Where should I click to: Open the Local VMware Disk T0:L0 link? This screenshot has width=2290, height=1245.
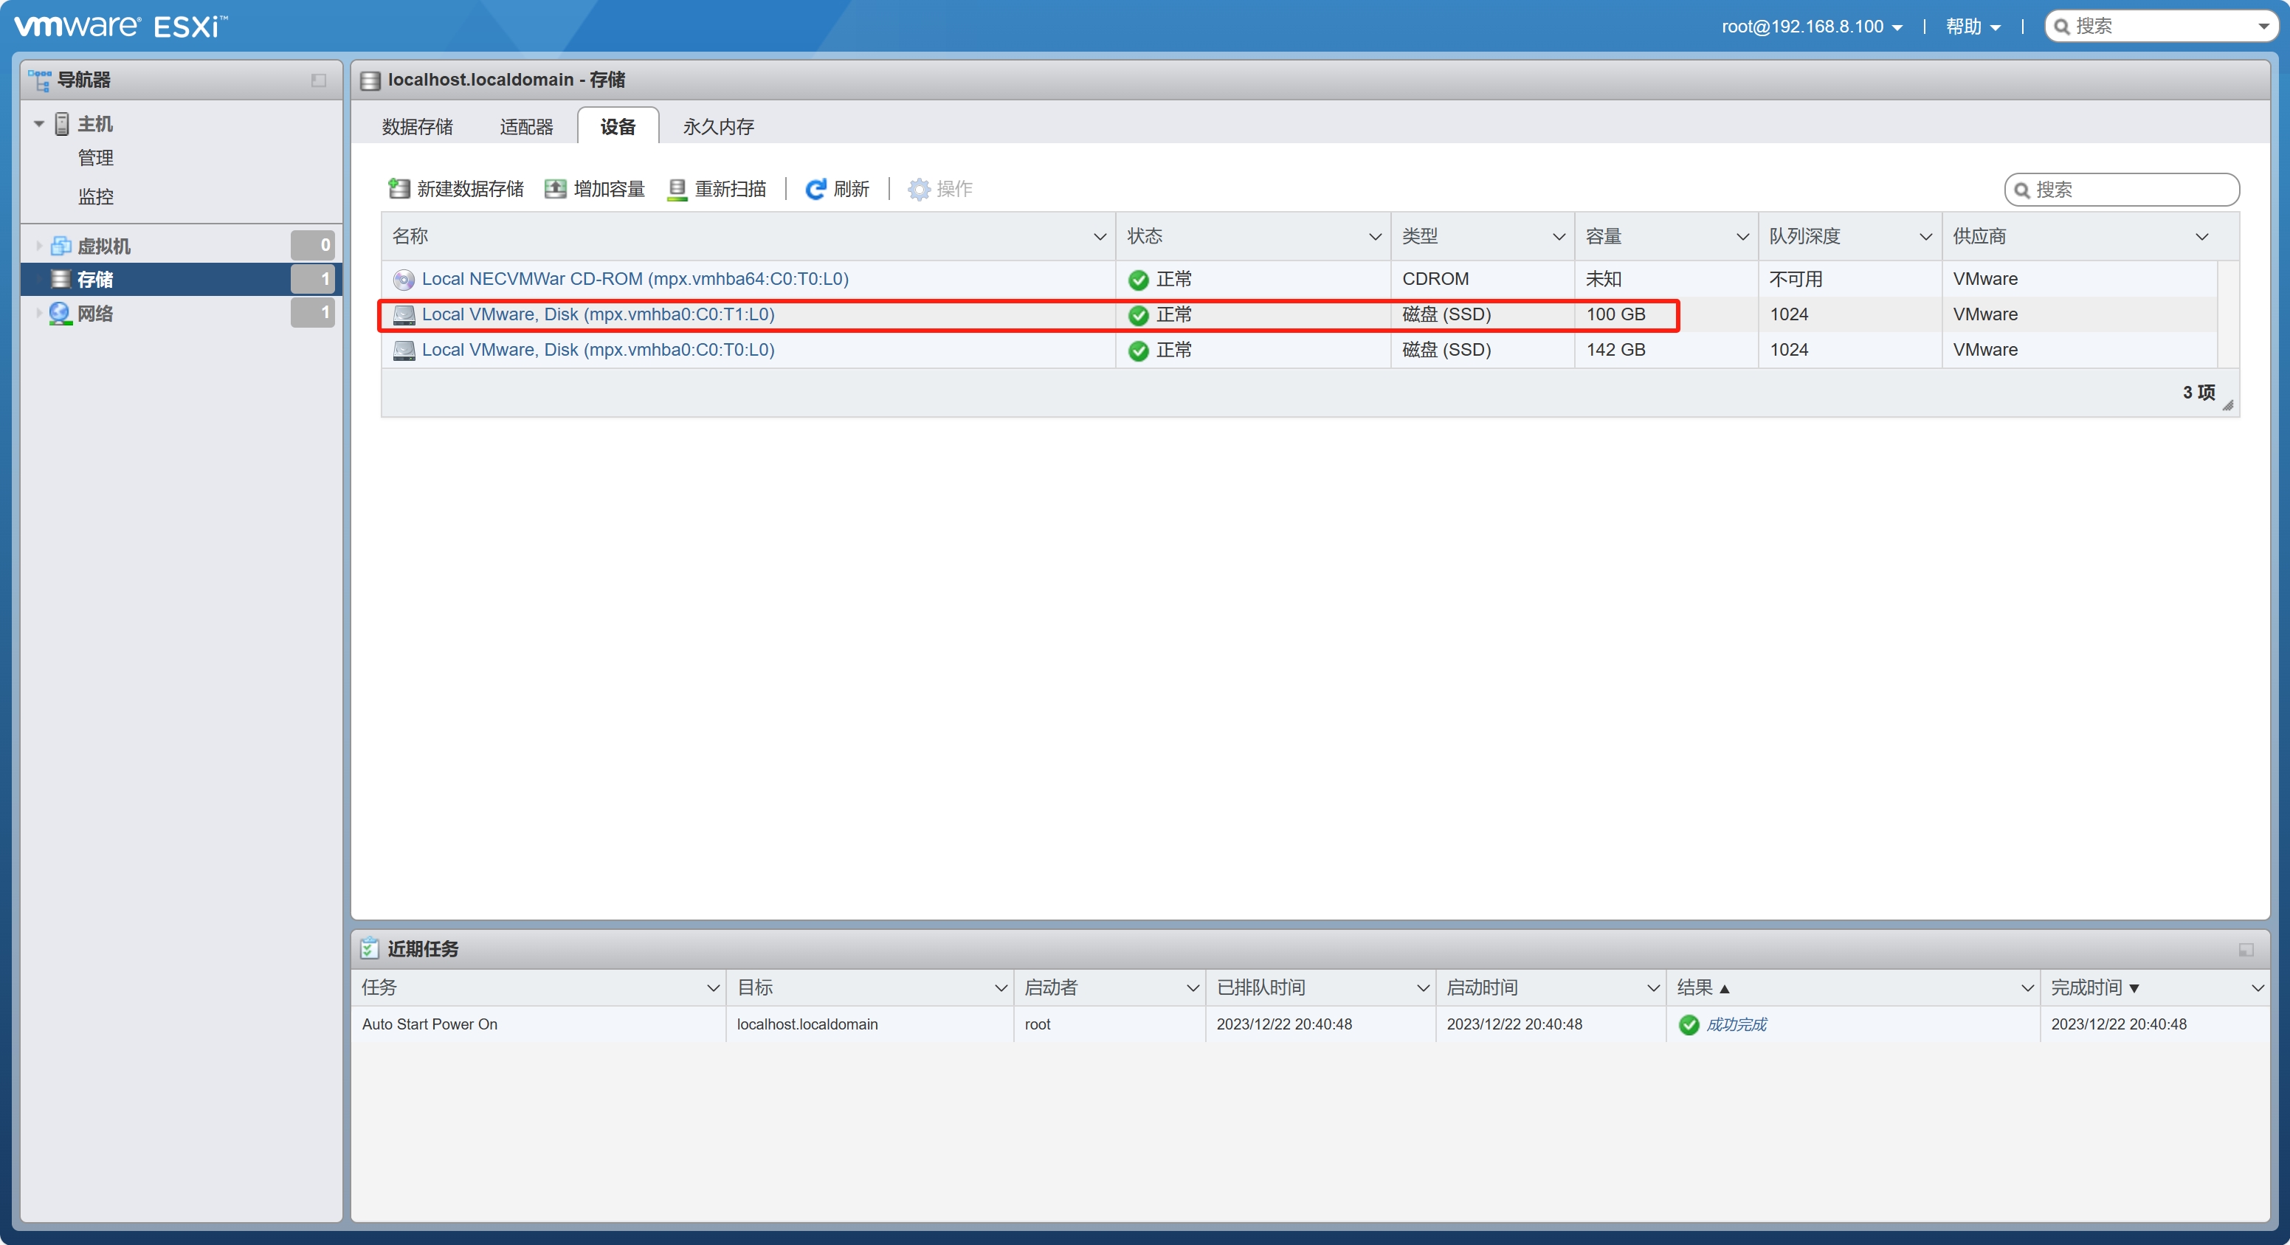coord(597,350)
